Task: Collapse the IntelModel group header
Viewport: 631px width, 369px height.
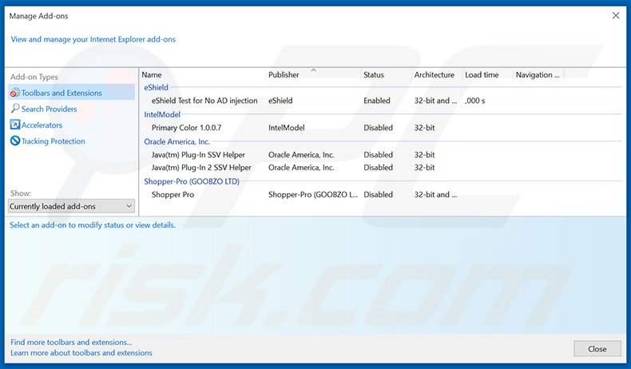Action: [162, 114]
